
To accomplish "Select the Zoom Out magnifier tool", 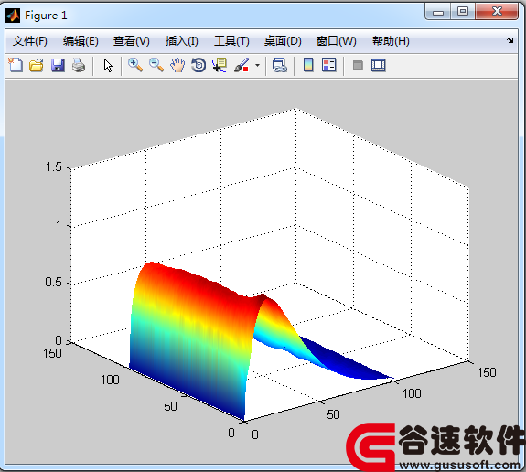I will click(x=156, y=65).
